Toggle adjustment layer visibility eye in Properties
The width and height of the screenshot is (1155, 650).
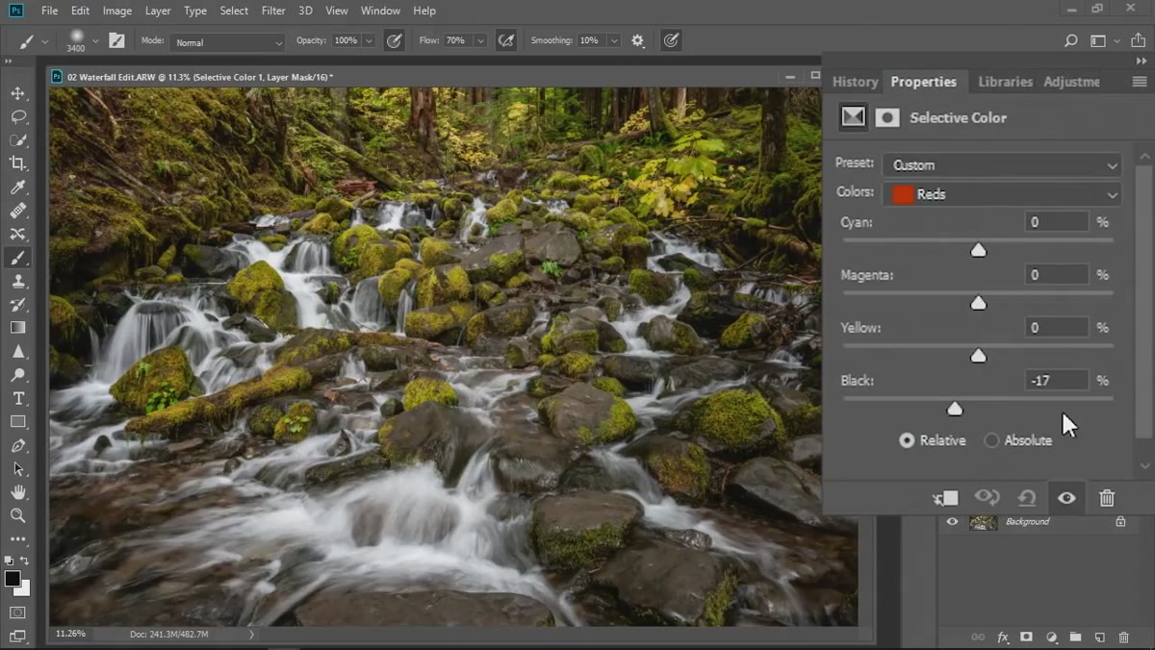(x=1066, y=497)
